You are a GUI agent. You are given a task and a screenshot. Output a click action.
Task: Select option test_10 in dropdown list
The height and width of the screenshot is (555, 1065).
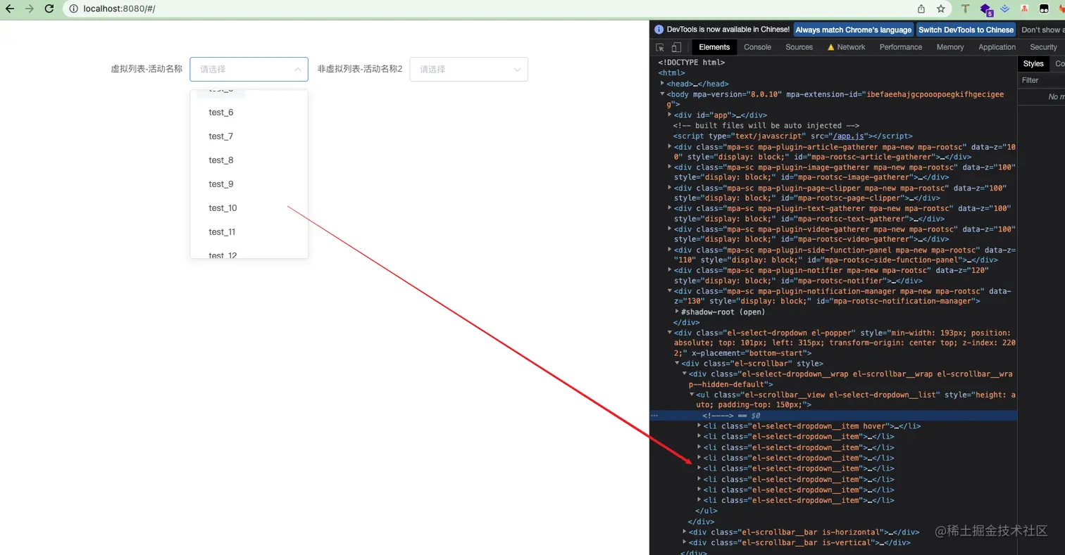[x=249, y=208]
